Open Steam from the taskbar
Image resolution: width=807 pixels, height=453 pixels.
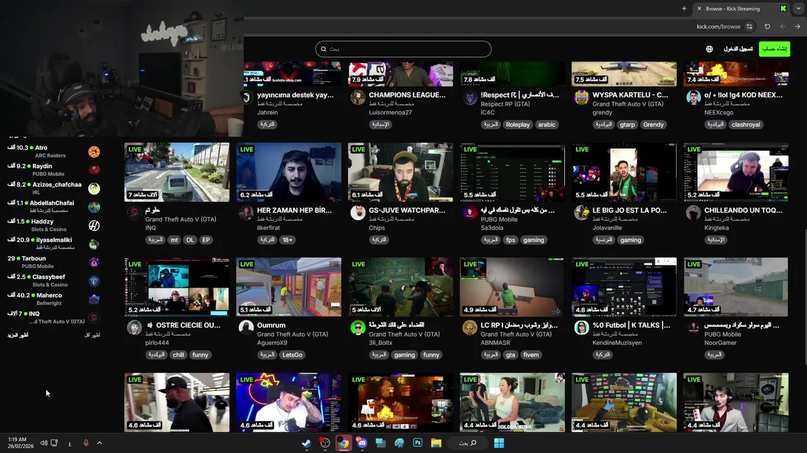306,443
